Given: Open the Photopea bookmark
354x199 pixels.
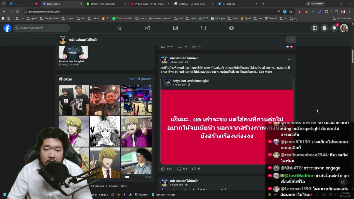Looking at the screenshot, I should coord(218,19).
